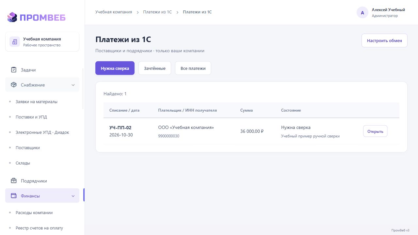The width and height of the screenshot is (418, 235).
Task: Open Реестр счетов на оплату
Action: coord(39,228)
